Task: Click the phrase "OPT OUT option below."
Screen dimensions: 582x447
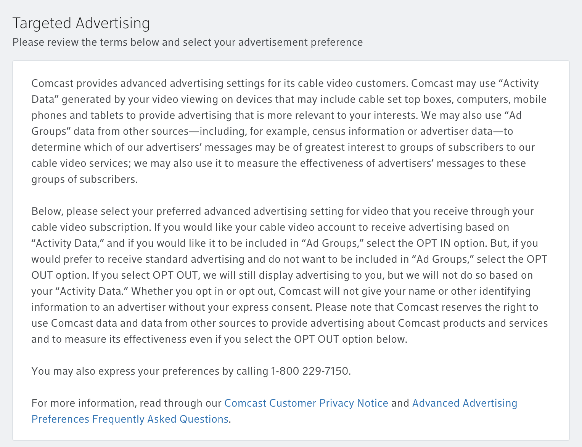Action: click(351, 339)
